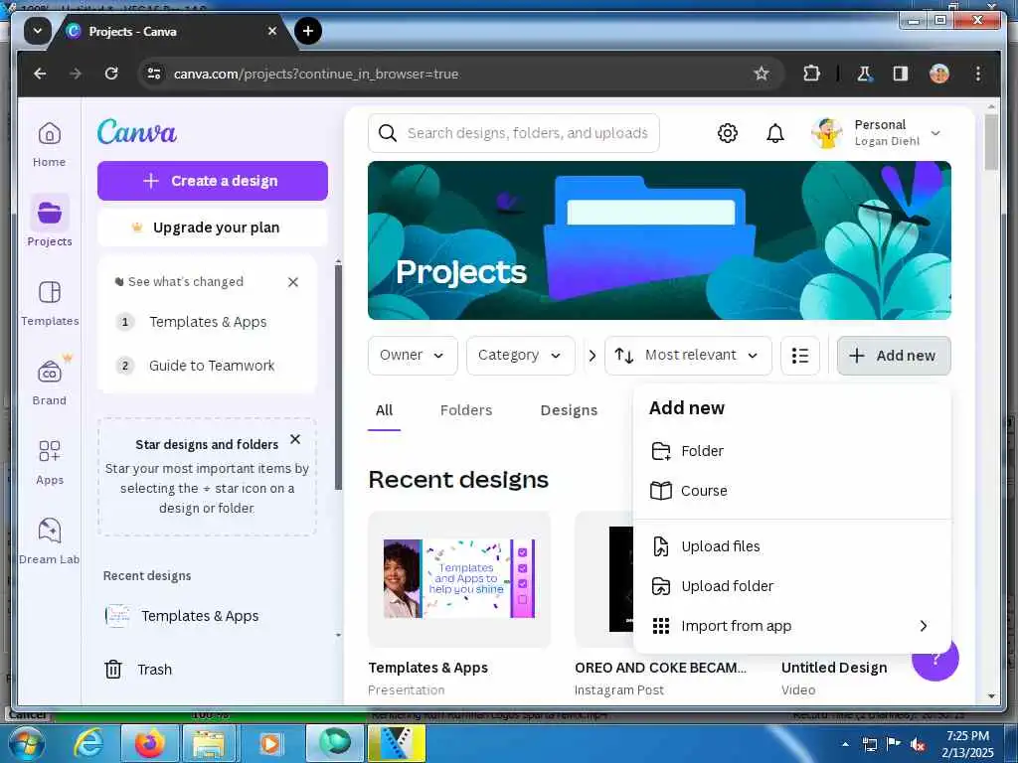Click the Untitled Design video title
The image size is (1018, 763).
click(x=834, y=668)
